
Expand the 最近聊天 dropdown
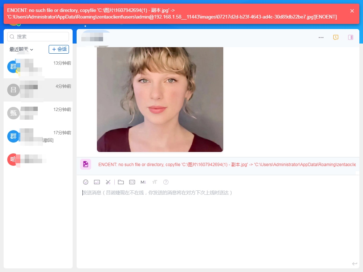click(x=21, y=49)
